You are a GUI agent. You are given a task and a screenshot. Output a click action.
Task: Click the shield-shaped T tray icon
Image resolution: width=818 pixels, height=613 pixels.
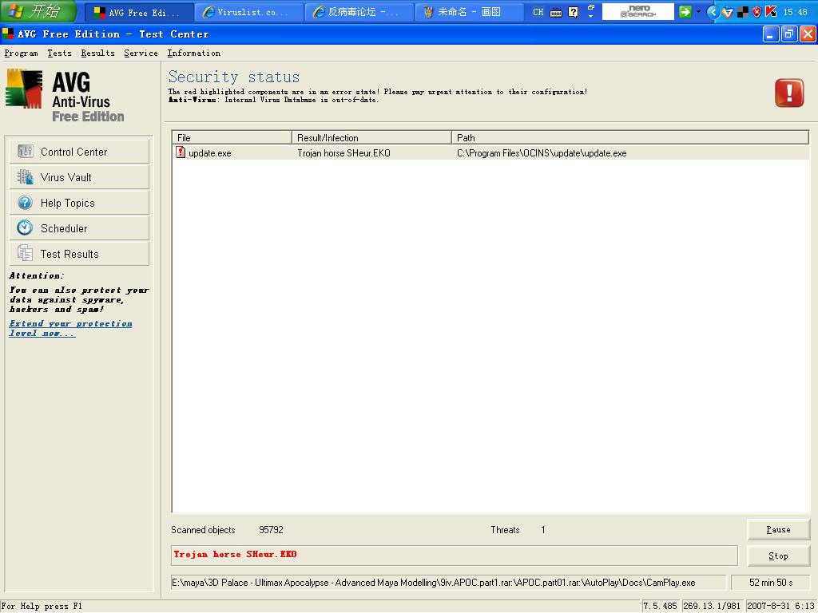728,12
